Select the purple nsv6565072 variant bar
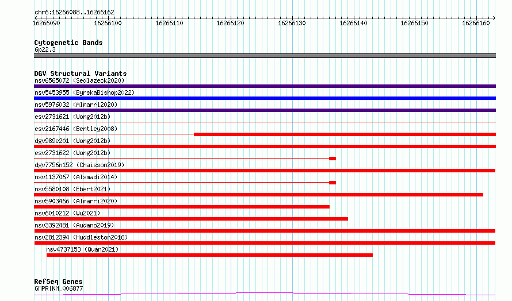512x301 pixels. 265,86
